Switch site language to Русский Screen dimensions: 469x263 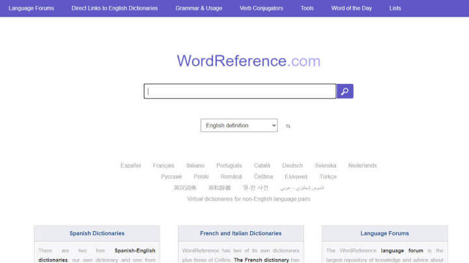tap(171, 177)
